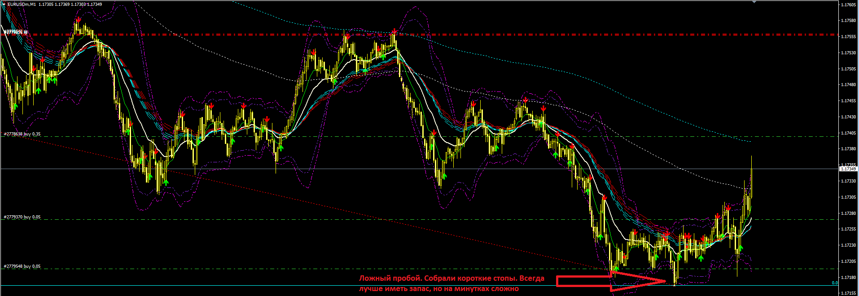
Task: Click price scale value 1.17405
Action: point(849,133)
